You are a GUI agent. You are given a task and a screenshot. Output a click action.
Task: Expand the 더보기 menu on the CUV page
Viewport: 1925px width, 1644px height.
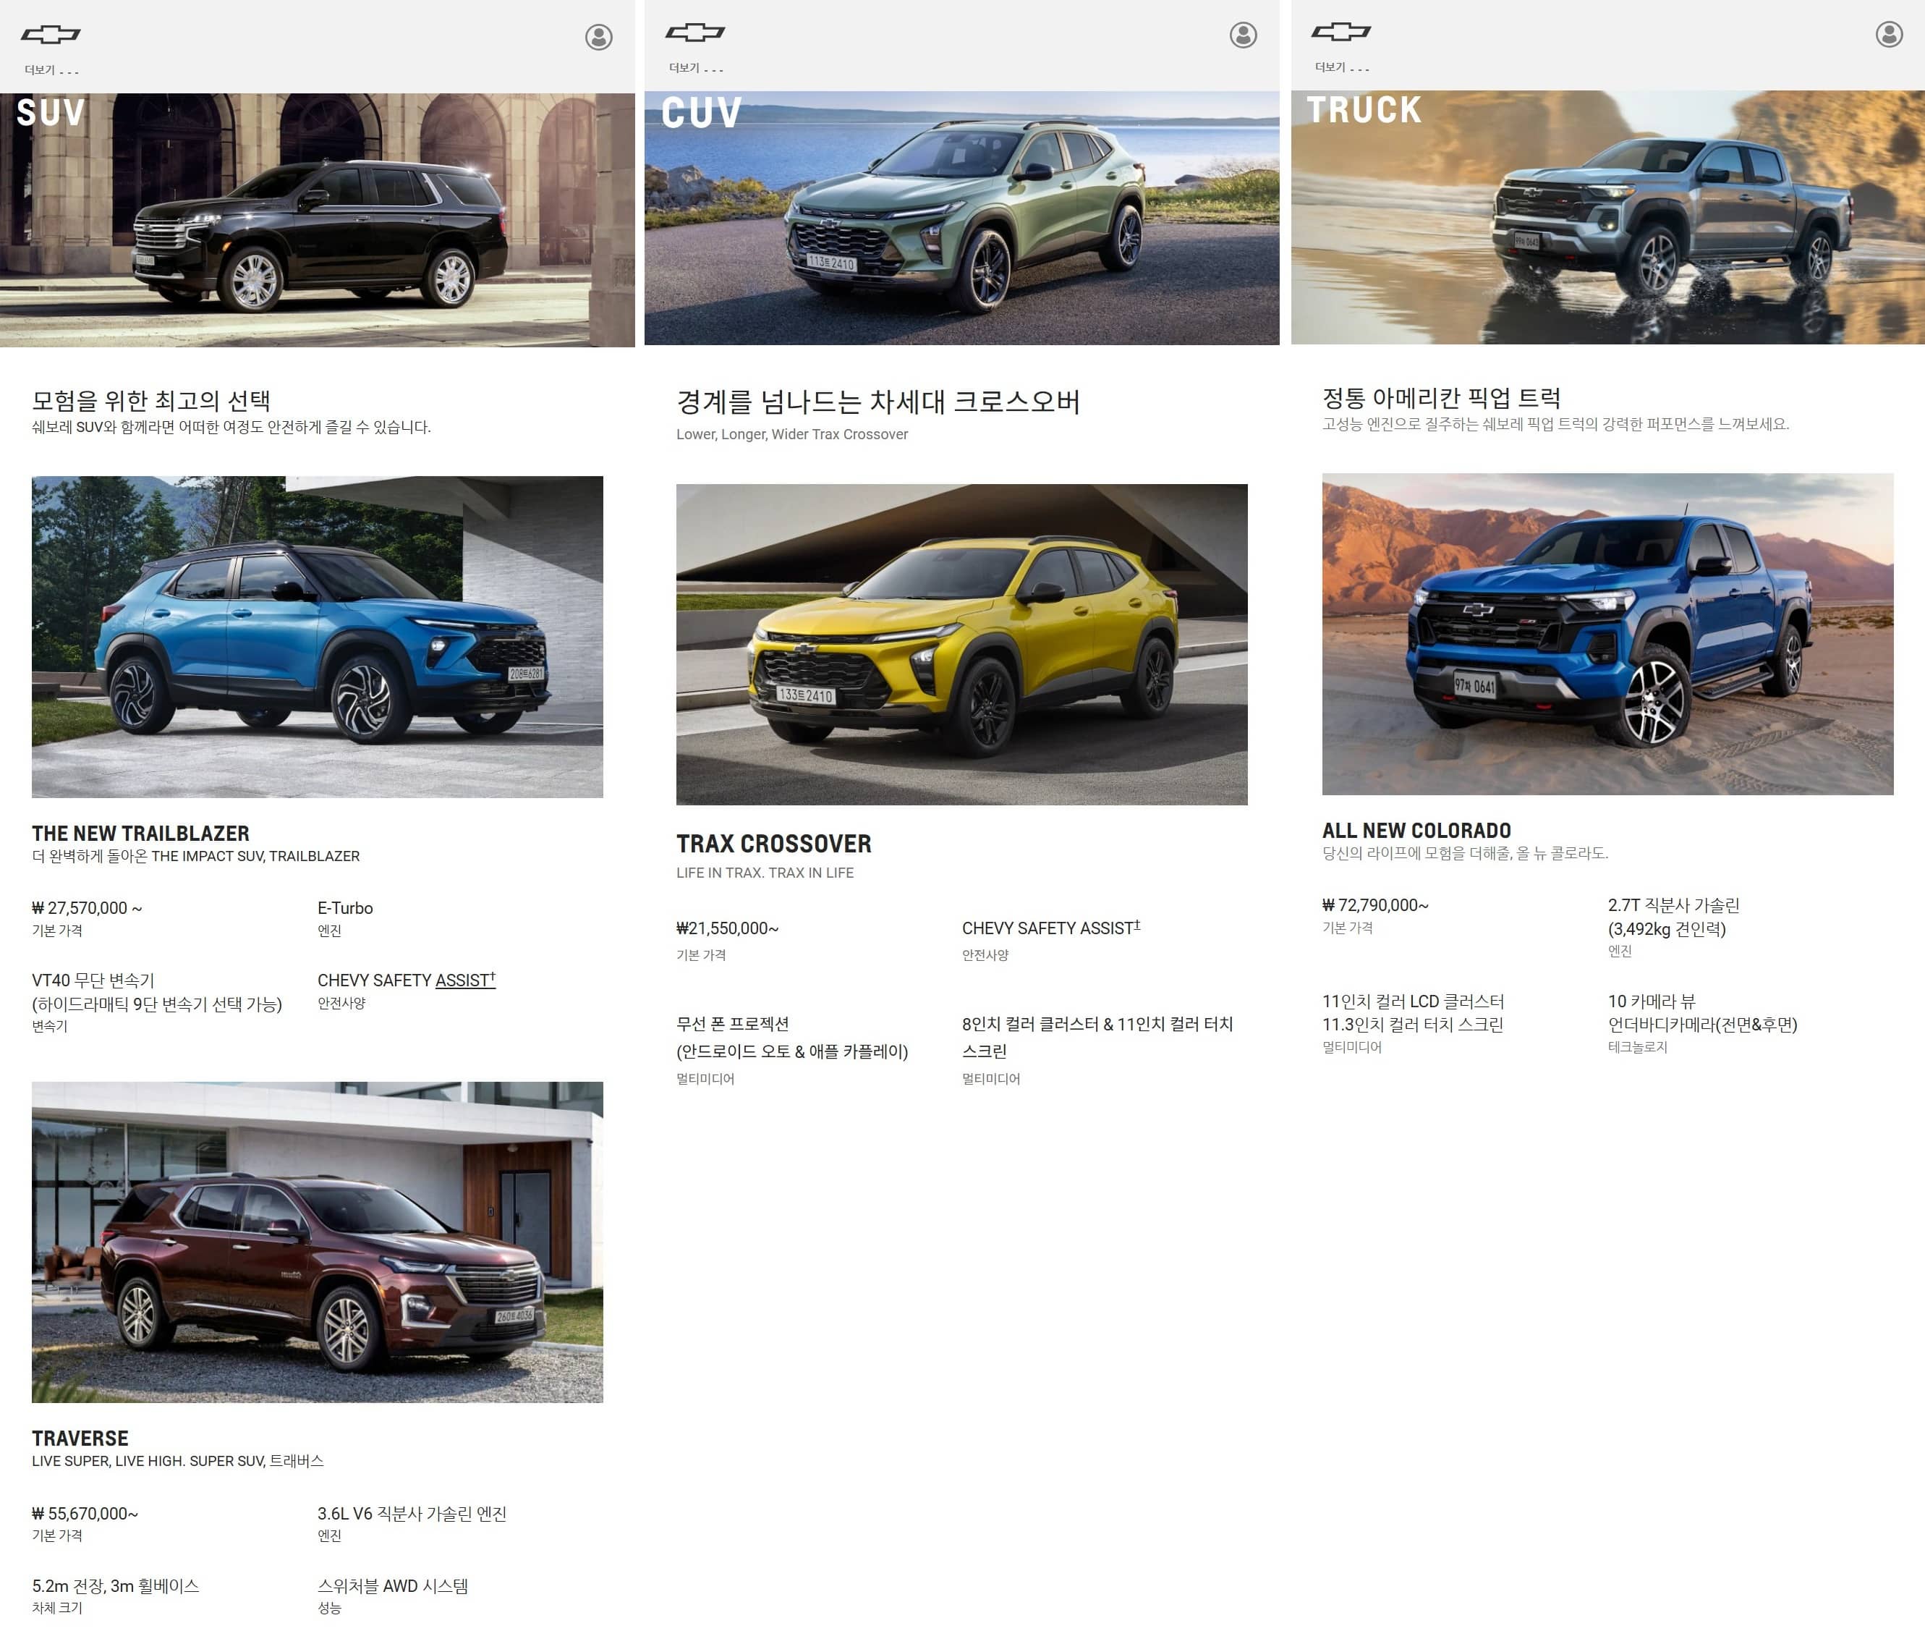pyautogui.click(x=697, y=68)
